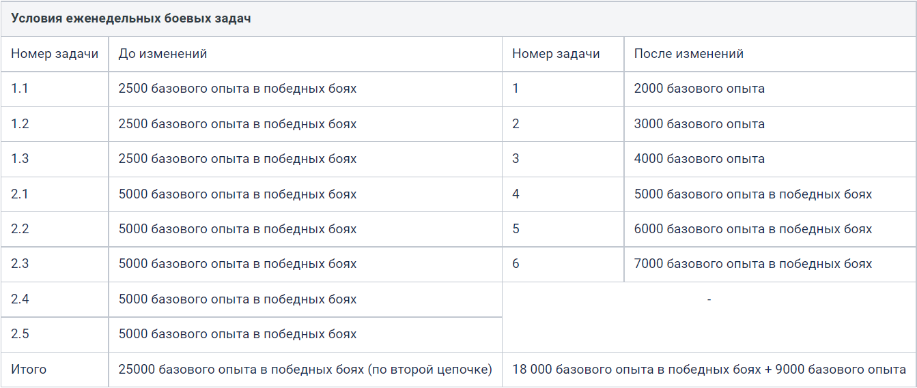Click the "25000 базового опыта" total cell

[305, 370]
